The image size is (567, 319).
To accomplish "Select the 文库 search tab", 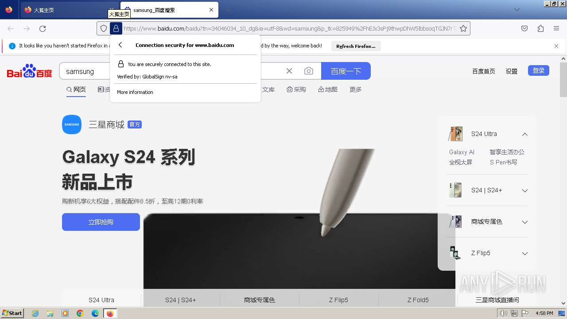I will click(268, 89).
